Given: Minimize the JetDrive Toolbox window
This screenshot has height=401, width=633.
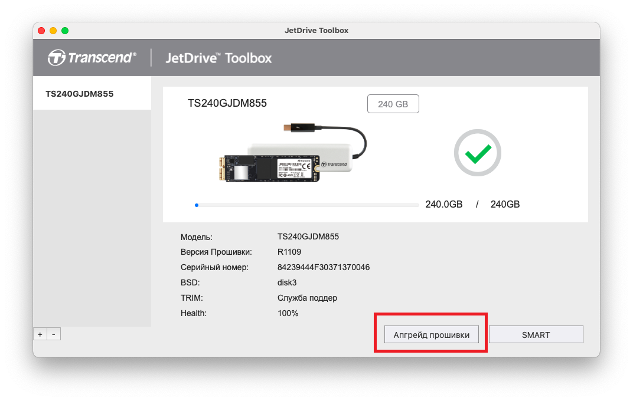Looking at the screenshot, I should (53, 31).
